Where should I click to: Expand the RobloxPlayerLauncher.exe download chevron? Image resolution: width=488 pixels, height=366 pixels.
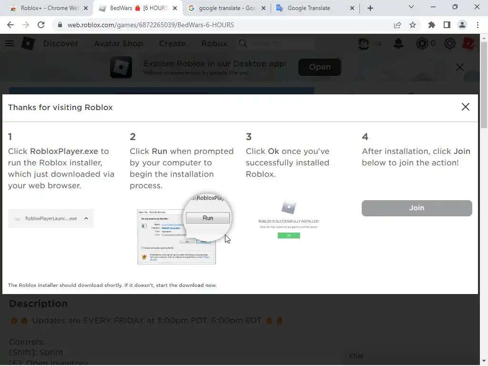tap(86, 218)
